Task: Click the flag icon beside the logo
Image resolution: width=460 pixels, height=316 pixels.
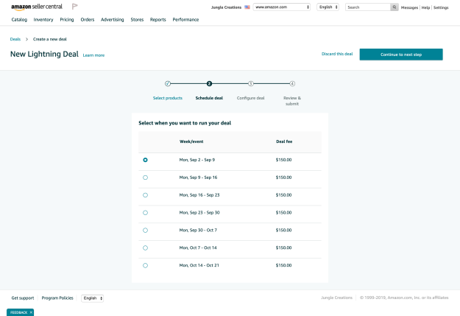Action: [x=74, y=7]
